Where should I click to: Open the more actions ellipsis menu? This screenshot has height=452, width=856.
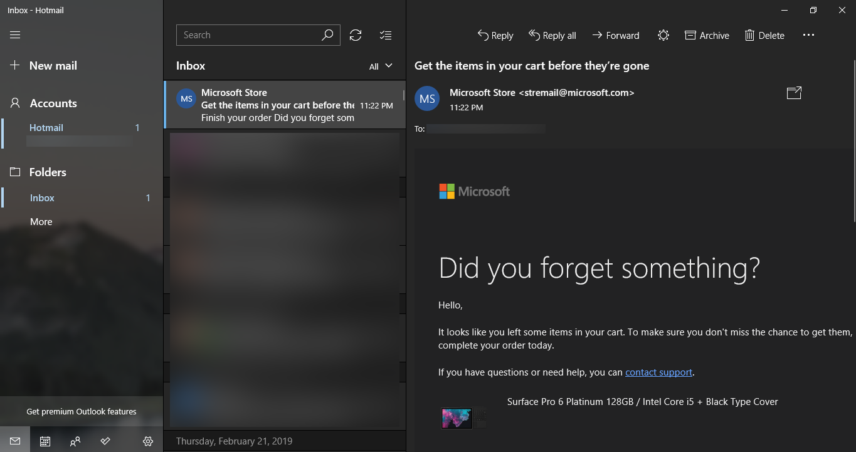[x=808, y=35]
